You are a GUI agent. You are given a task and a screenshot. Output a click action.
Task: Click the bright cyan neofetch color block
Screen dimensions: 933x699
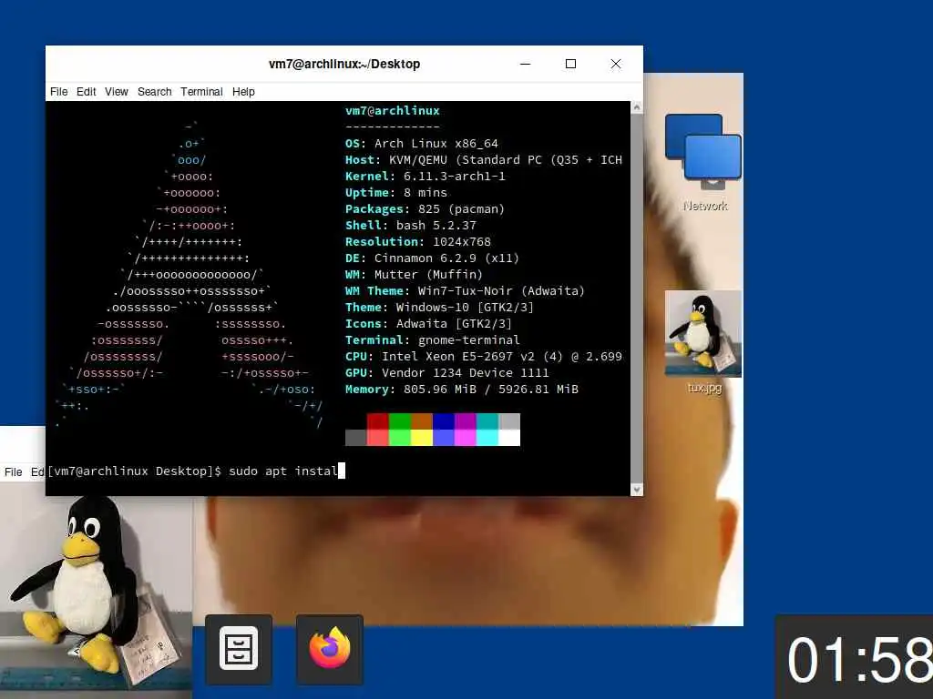[x=487, y=438]
